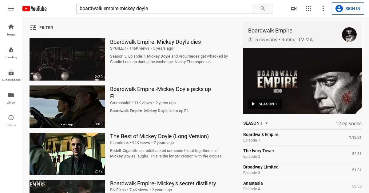Open Episode 3 'Broadway Limited'
This screenshot has width=369, height=193.
tap(302, 170)
